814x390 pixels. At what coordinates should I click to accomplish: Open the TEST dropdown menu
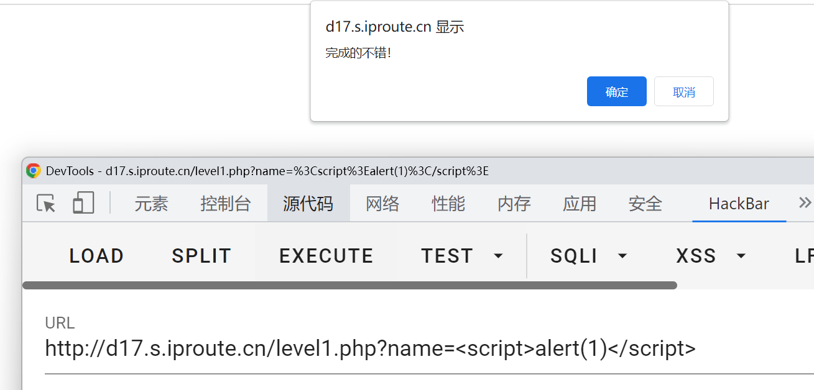pyautogui.click(x=460, y=255)
